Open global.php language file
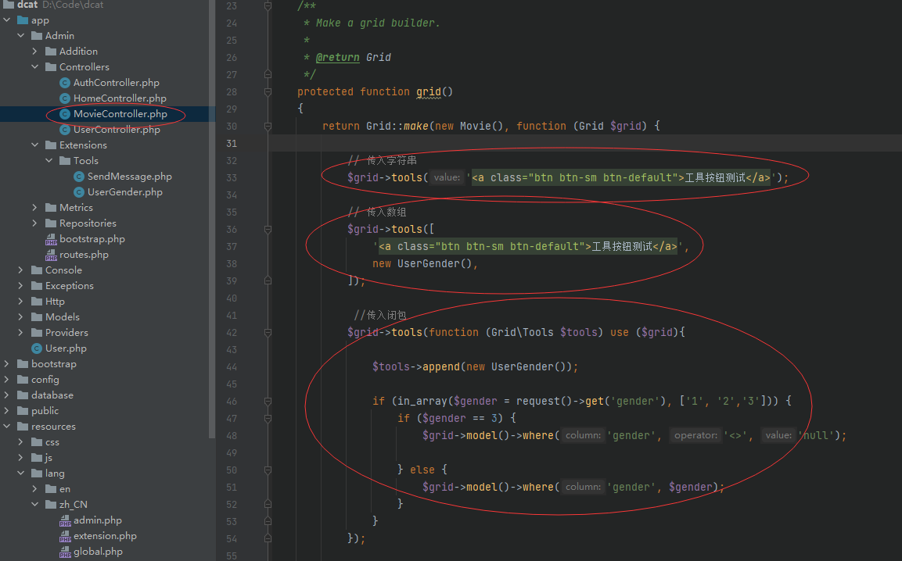902x561 pixels. click(x=99, y=551)
